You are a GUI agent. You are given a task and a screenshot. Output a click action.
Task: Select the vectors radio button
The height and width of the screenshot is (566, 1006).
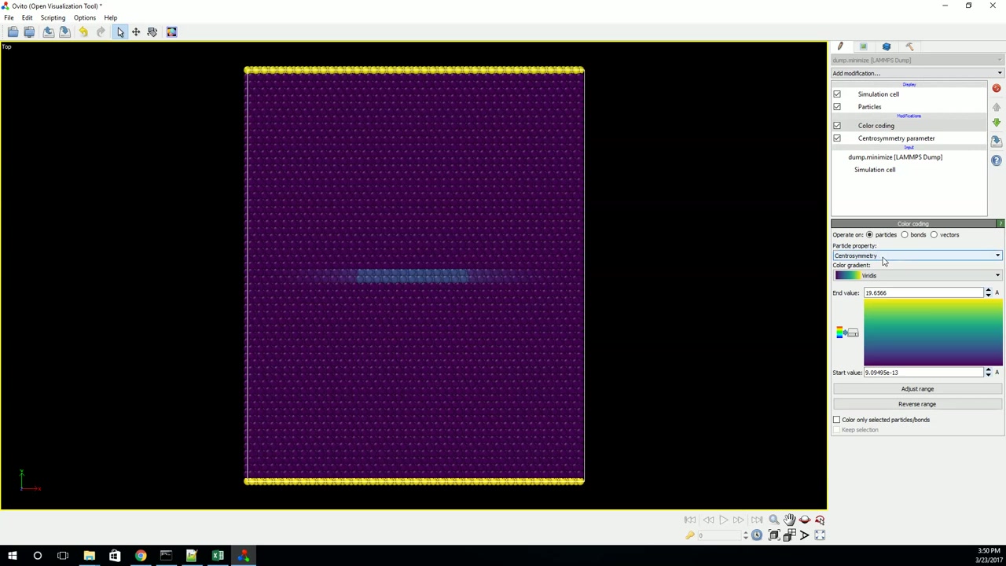[934, 235]
